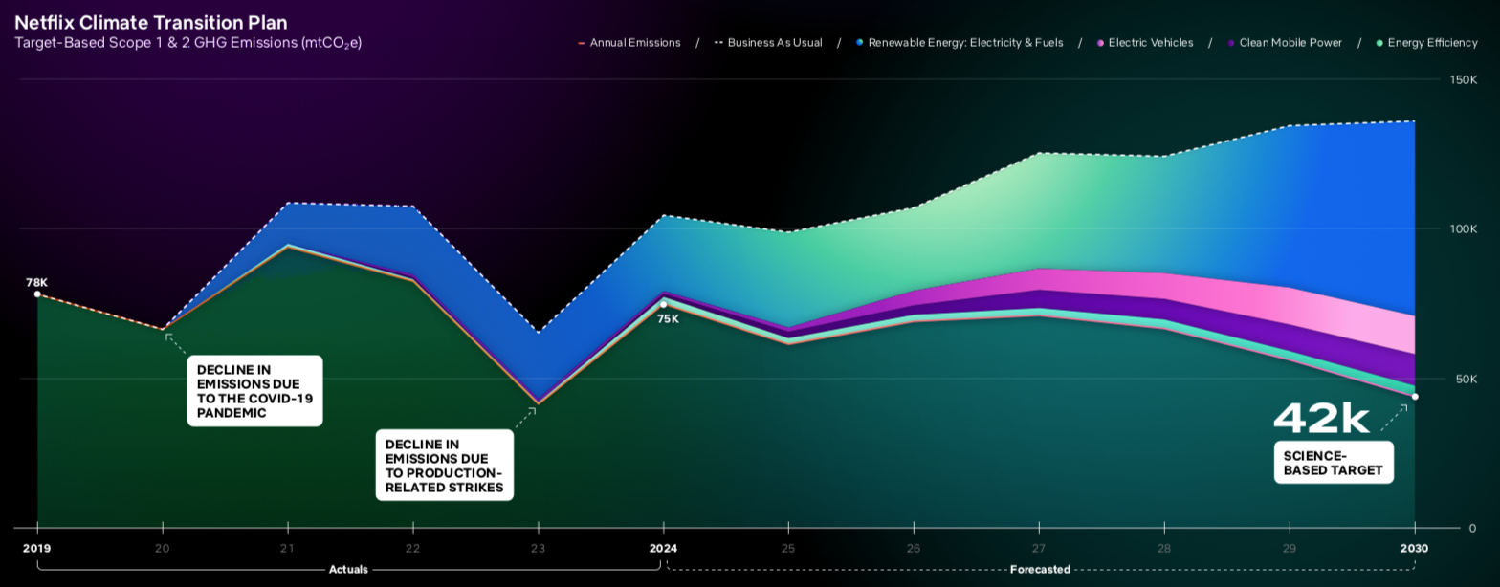Click the blue Renewable Energy legend dot
Viewport: 1500px width, 587px height.
[x=860, y=43]
